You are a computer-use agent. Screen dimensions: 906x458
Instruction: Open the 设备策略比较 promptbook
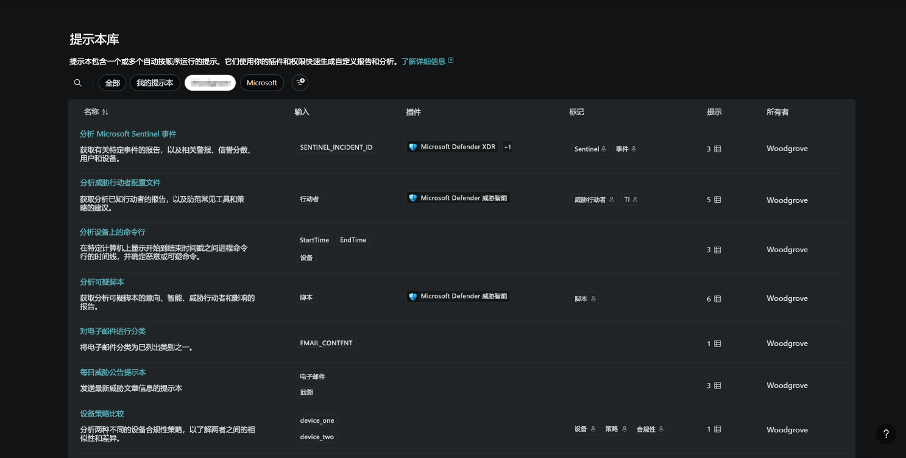click(102, 414)
